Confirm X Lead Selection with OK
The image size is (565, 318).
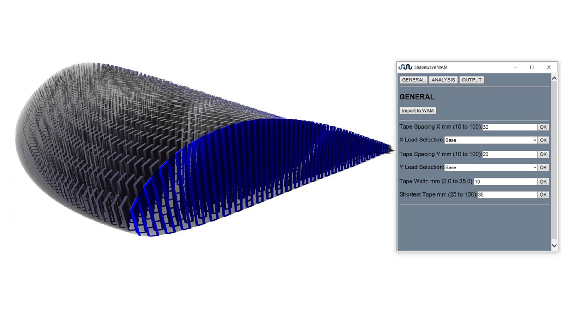pos(543,140)
